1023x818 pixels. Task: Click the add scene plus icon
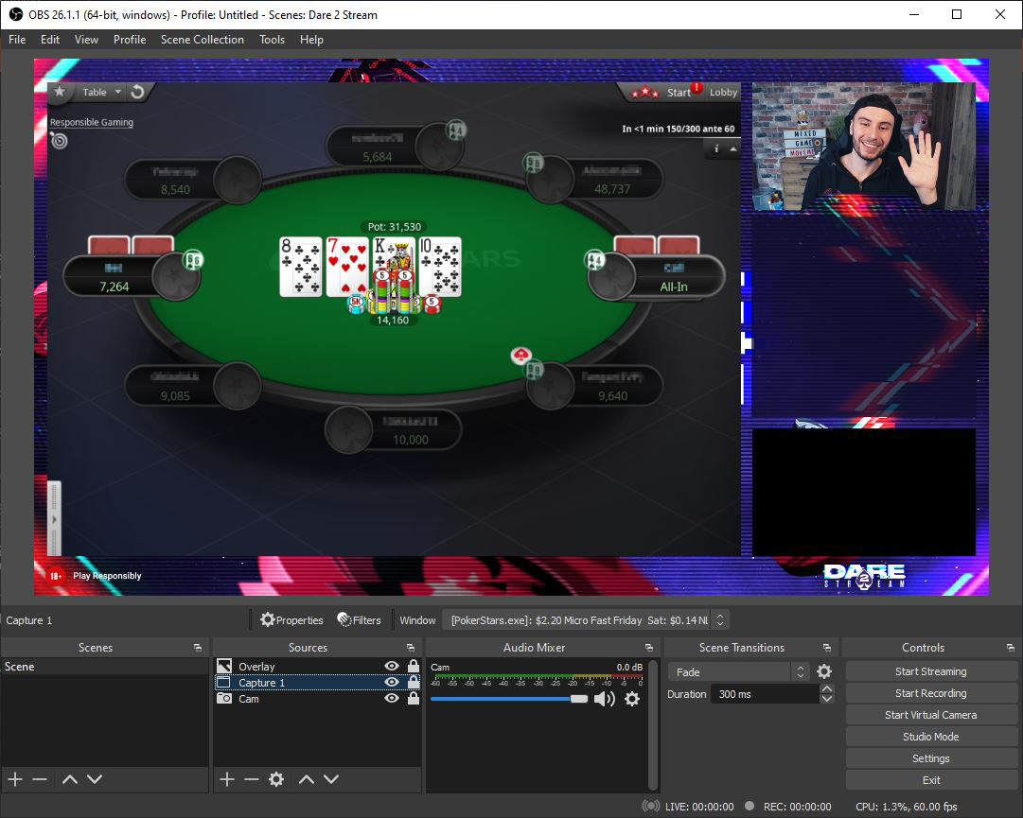(14, 779)
